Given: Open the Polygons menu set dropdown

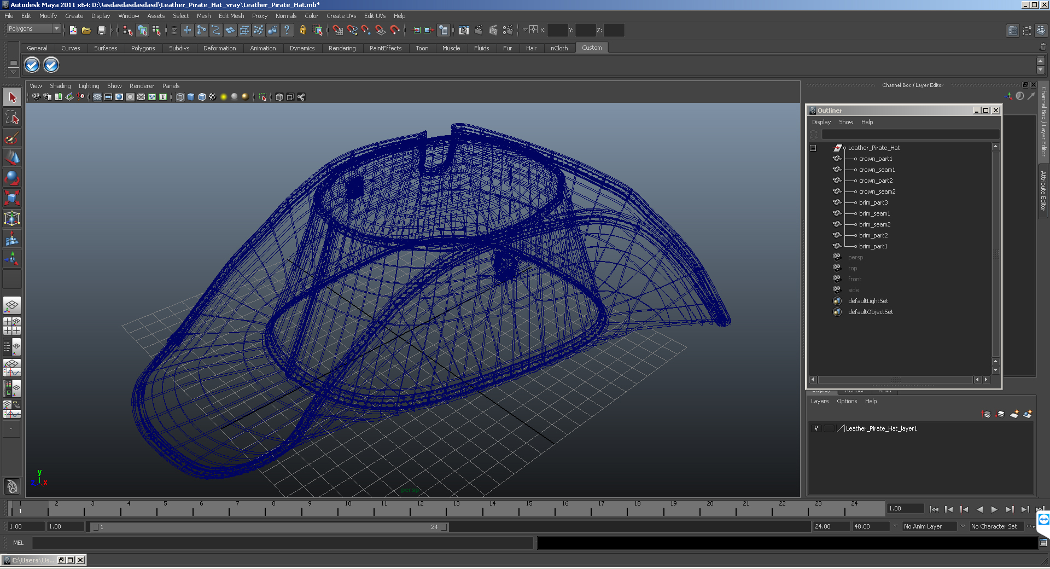Looking at the screenshot, I should pyautogui.click(x=33, y=29).
